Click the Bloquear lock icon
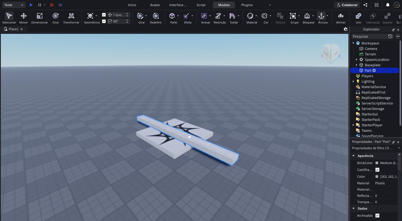 click(307, 16)
